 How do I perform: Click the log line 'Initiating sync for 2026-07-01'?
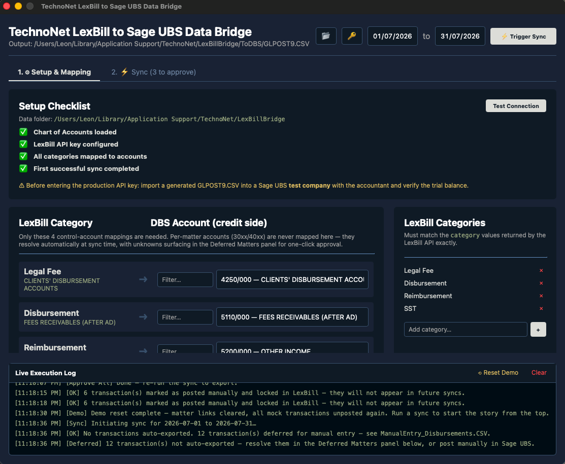pos(136,423)
